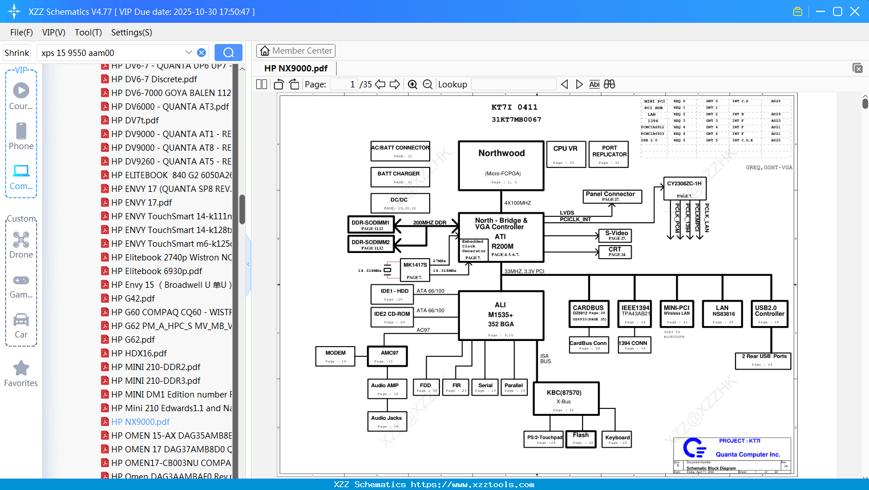The width and height of the screenshot is (869, 490).
Task: Open HP MINI 210-DDR2.pdf
Action: 156,367
